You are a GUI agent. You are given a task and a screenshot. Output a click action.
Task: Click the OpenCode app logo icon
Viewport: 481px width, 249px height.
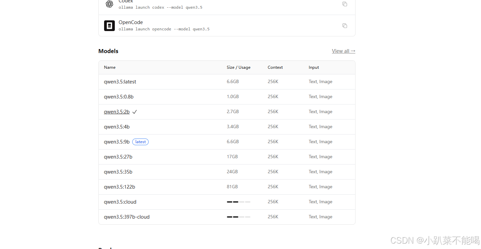pos(109,26)
